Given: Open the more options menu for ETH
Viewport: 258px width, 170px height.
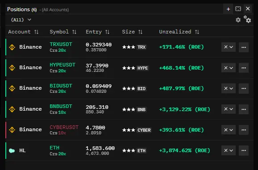Looking at the screenshot, I should (x=244, y=150).
